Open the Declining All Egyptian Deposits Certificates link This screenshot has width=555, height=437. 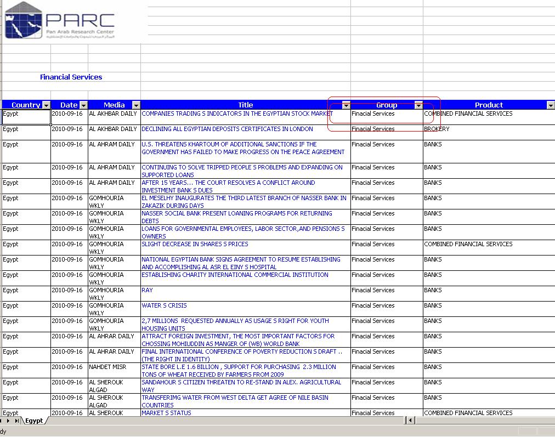pyautogui.click(x=227, y=129)
